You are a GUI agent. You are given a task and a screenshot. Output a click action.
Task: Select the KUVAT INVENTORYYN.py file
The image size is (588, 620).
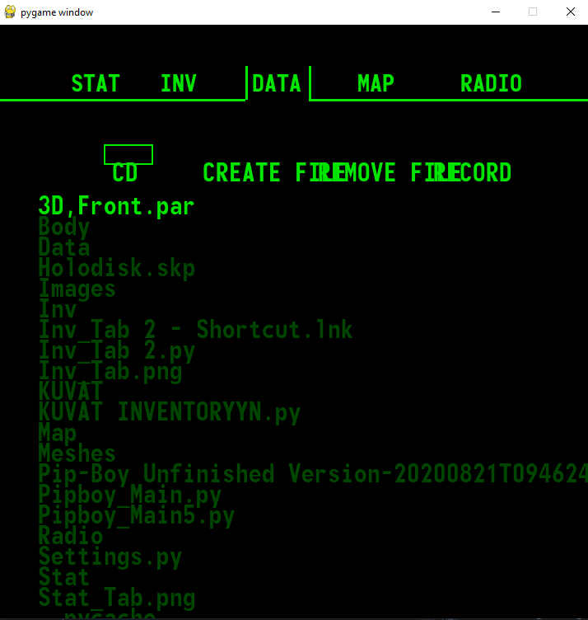point(169,412)
